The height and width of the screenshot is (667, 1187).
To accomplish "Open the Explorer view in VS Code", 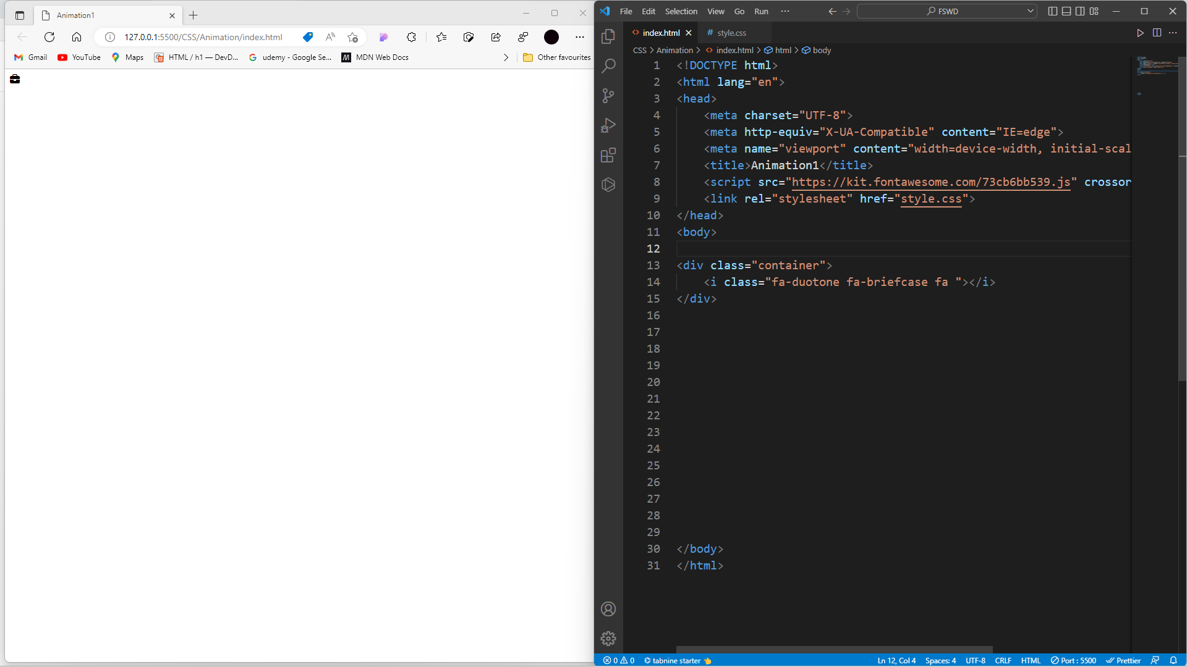I will pyautogui.click(x=608, y=36).
